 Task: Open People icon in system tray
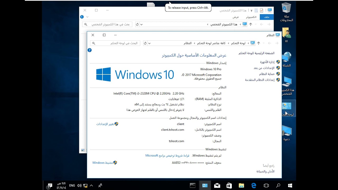click(100, 186)
